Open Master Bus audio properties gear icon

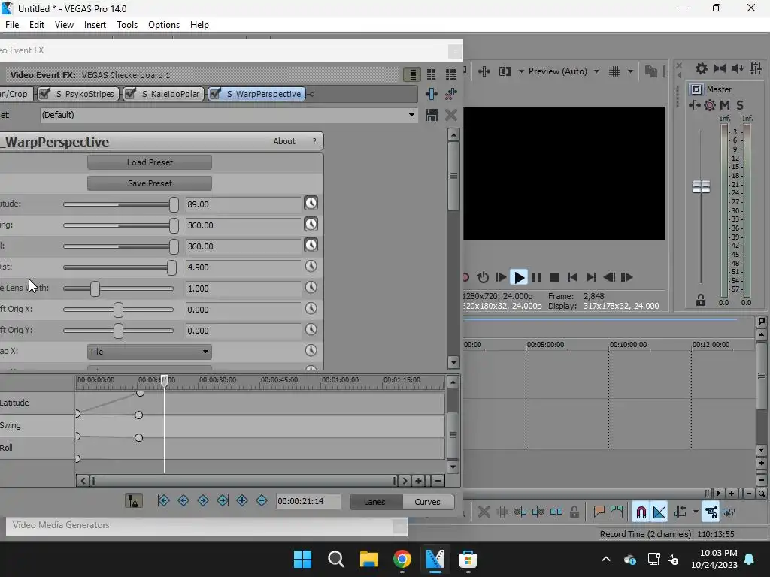702,68
